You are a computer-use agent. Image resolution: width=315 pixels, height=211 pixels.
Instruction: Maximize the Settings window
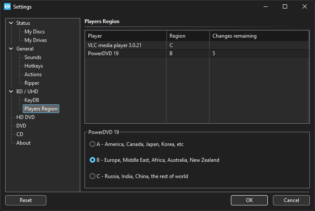pyautogui.click(x=285, y=6)
